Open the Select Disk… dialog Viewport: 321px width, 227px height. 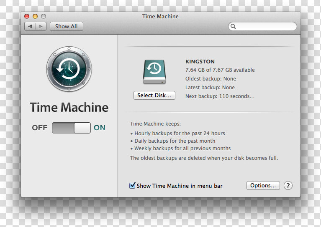[154, 95]
